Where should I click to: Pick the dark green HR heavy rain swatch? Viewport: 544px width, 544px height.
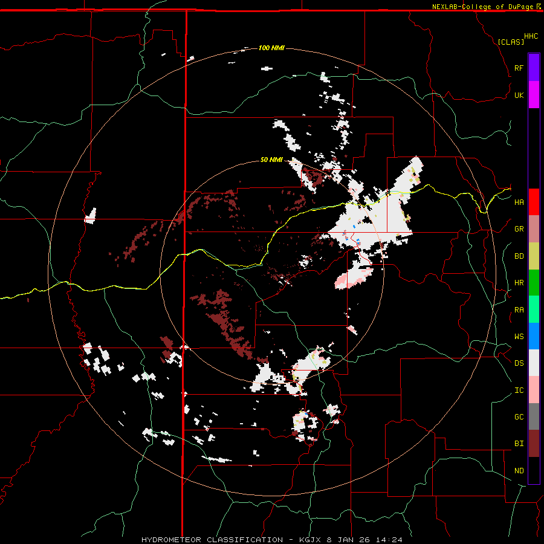pos(534,283)
